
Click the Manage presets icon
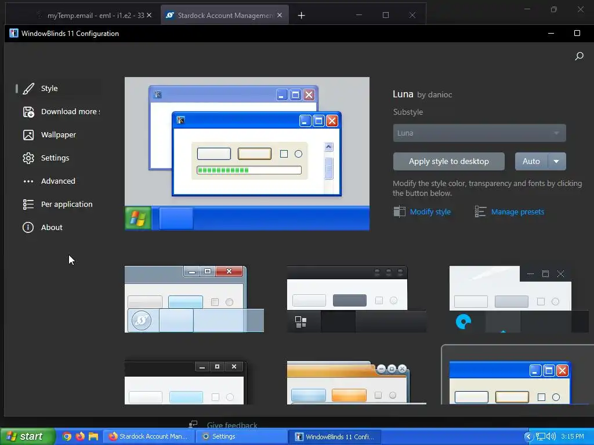pyautogui.click(x=480, y=211)
